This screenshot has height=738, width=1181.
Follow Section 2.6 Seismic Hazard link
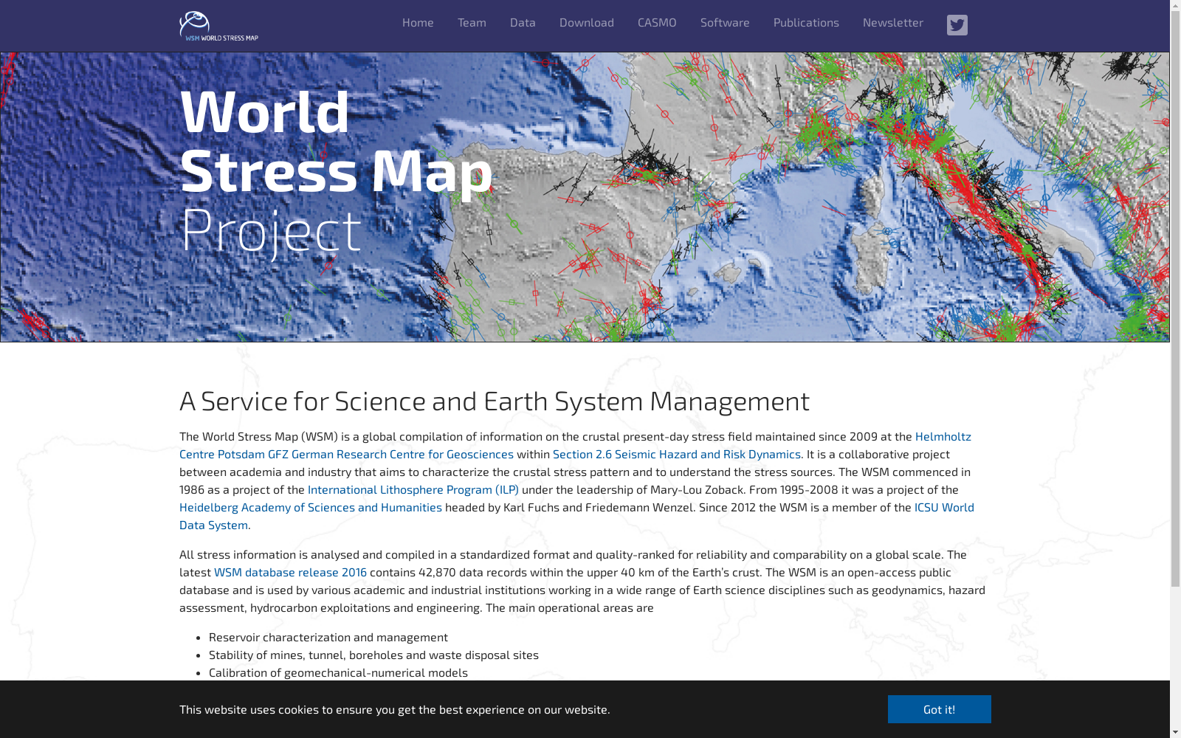pos(676,454)
